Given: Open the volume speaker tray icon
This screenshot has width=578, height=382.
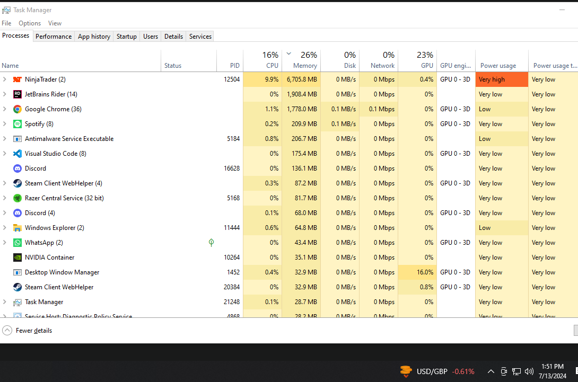Looking at the screenshot, I should (529, 371).
